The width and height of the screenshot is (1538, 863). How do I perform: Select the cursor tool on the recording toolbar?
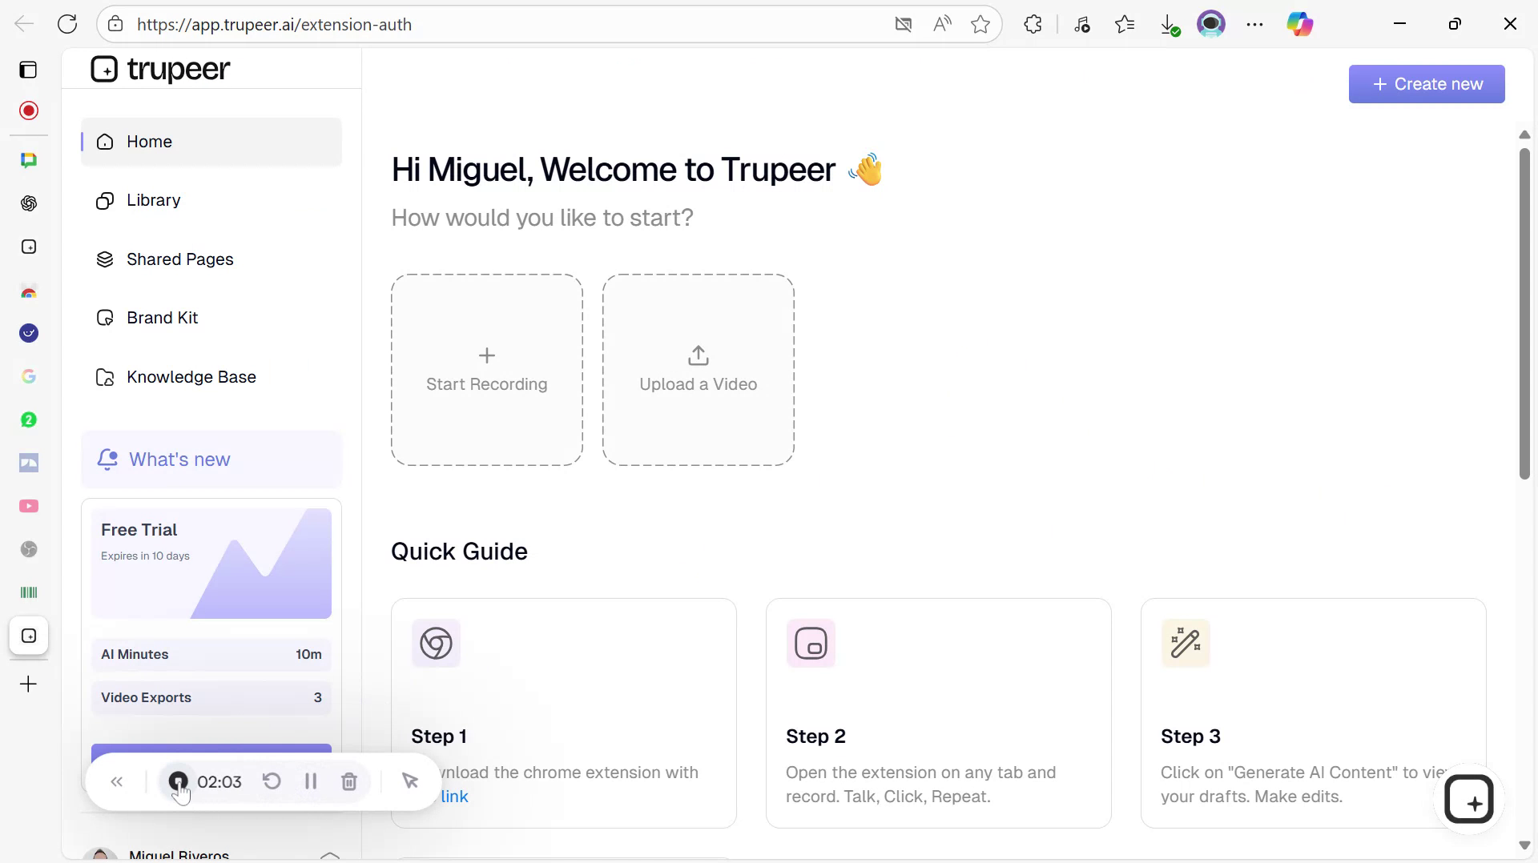click(411, 781)
